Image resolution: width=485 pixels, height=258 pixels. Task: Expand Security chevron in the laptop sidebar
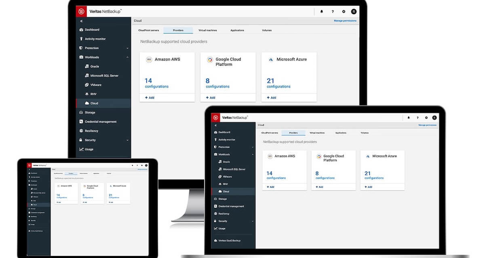(x=253, y=221)
